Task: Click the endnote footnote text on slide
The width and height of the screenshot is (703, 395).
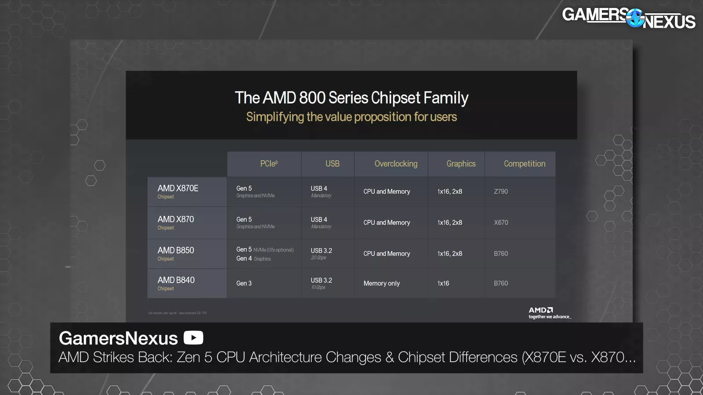Action: click(177, 313)
